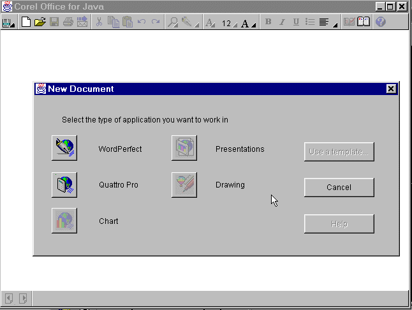Select the Chart application icon

pyautogui.click(x=64, y=221)
